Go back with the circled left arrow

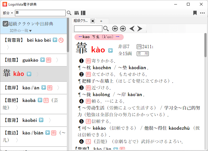click(115, 29)
